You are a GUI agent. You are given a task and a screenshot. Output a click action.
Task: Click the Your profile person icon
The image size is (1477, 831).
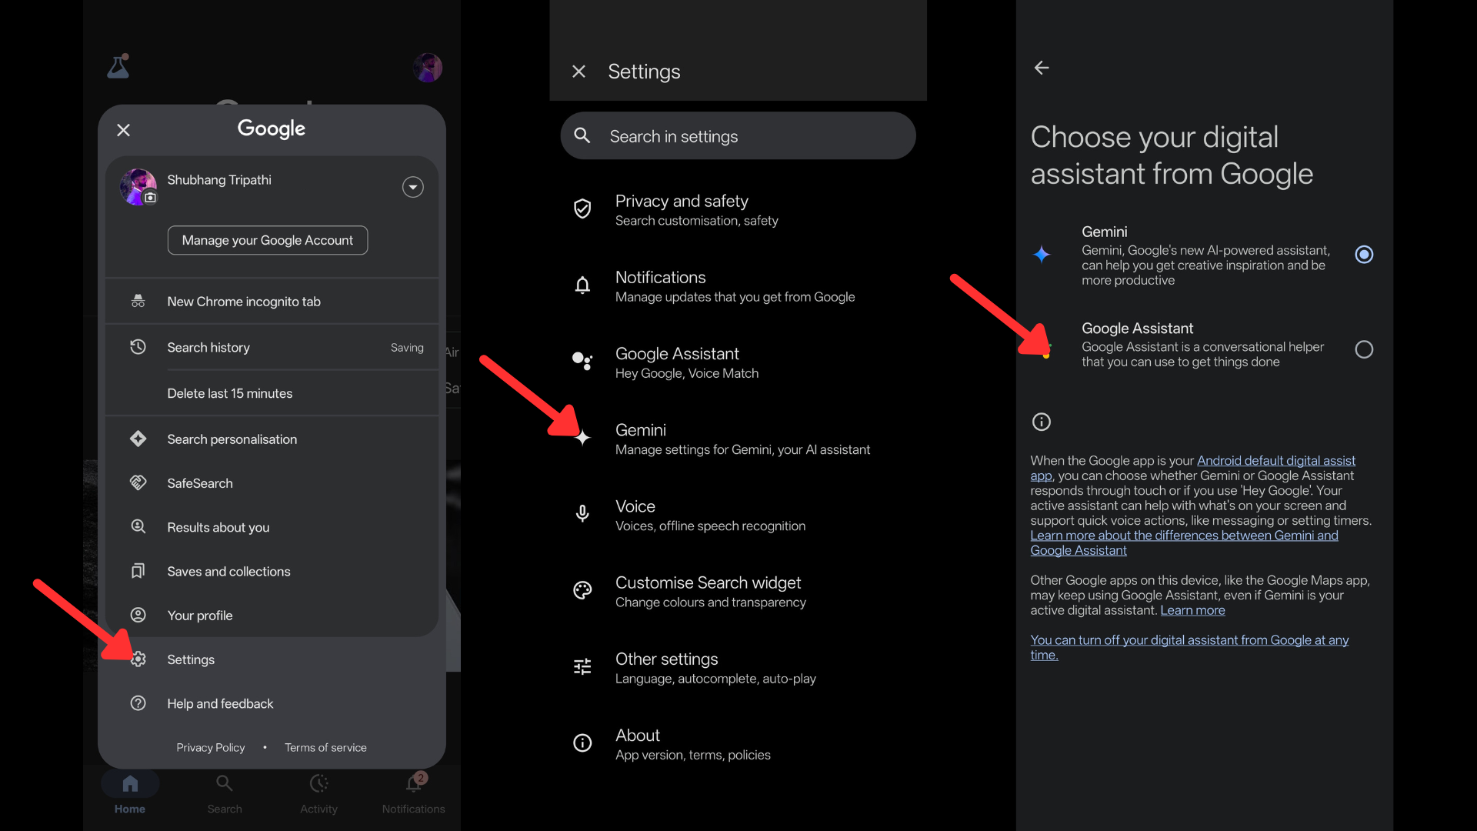pyautogui.click(x=138, y=615)
